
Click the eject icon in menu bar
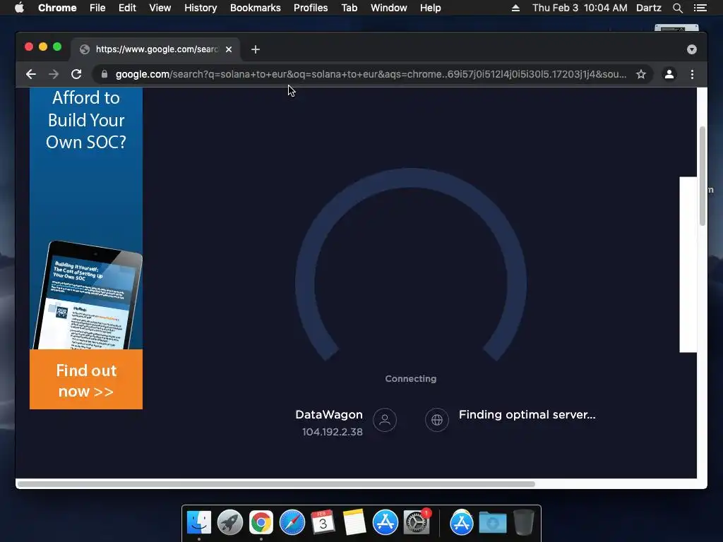(x=515, y=8)
